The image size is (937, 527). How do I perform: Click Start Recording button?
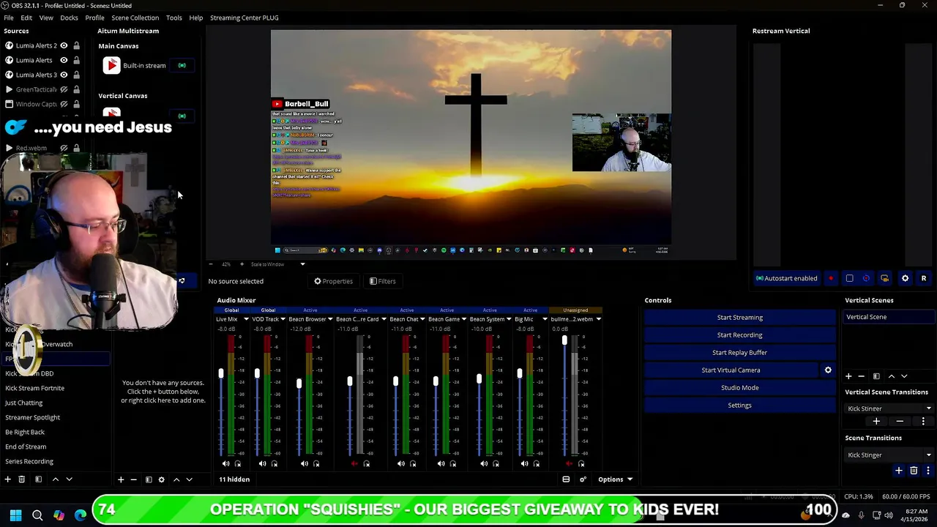pos(740,335)
